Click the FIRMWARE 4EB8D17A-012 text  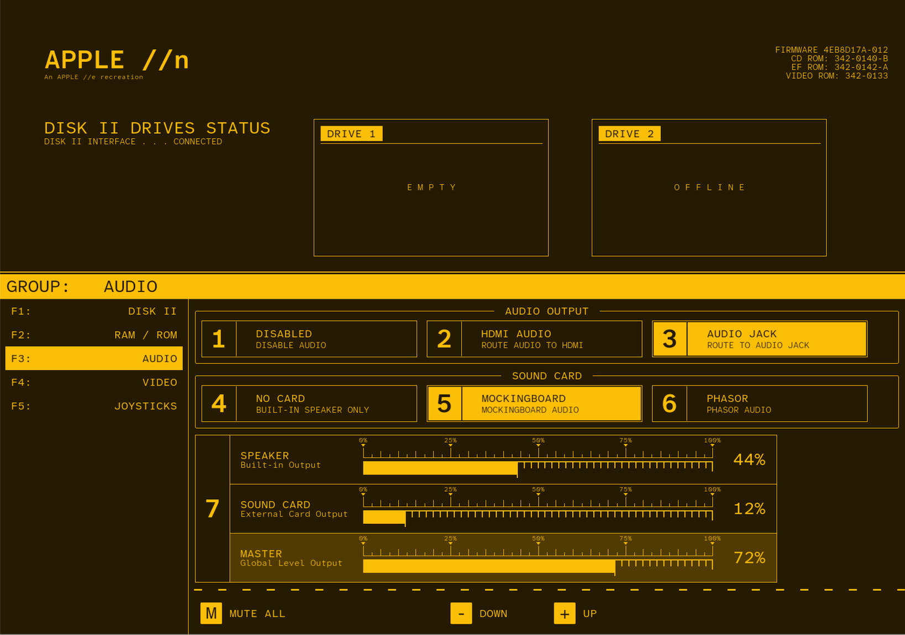point(831,50)
